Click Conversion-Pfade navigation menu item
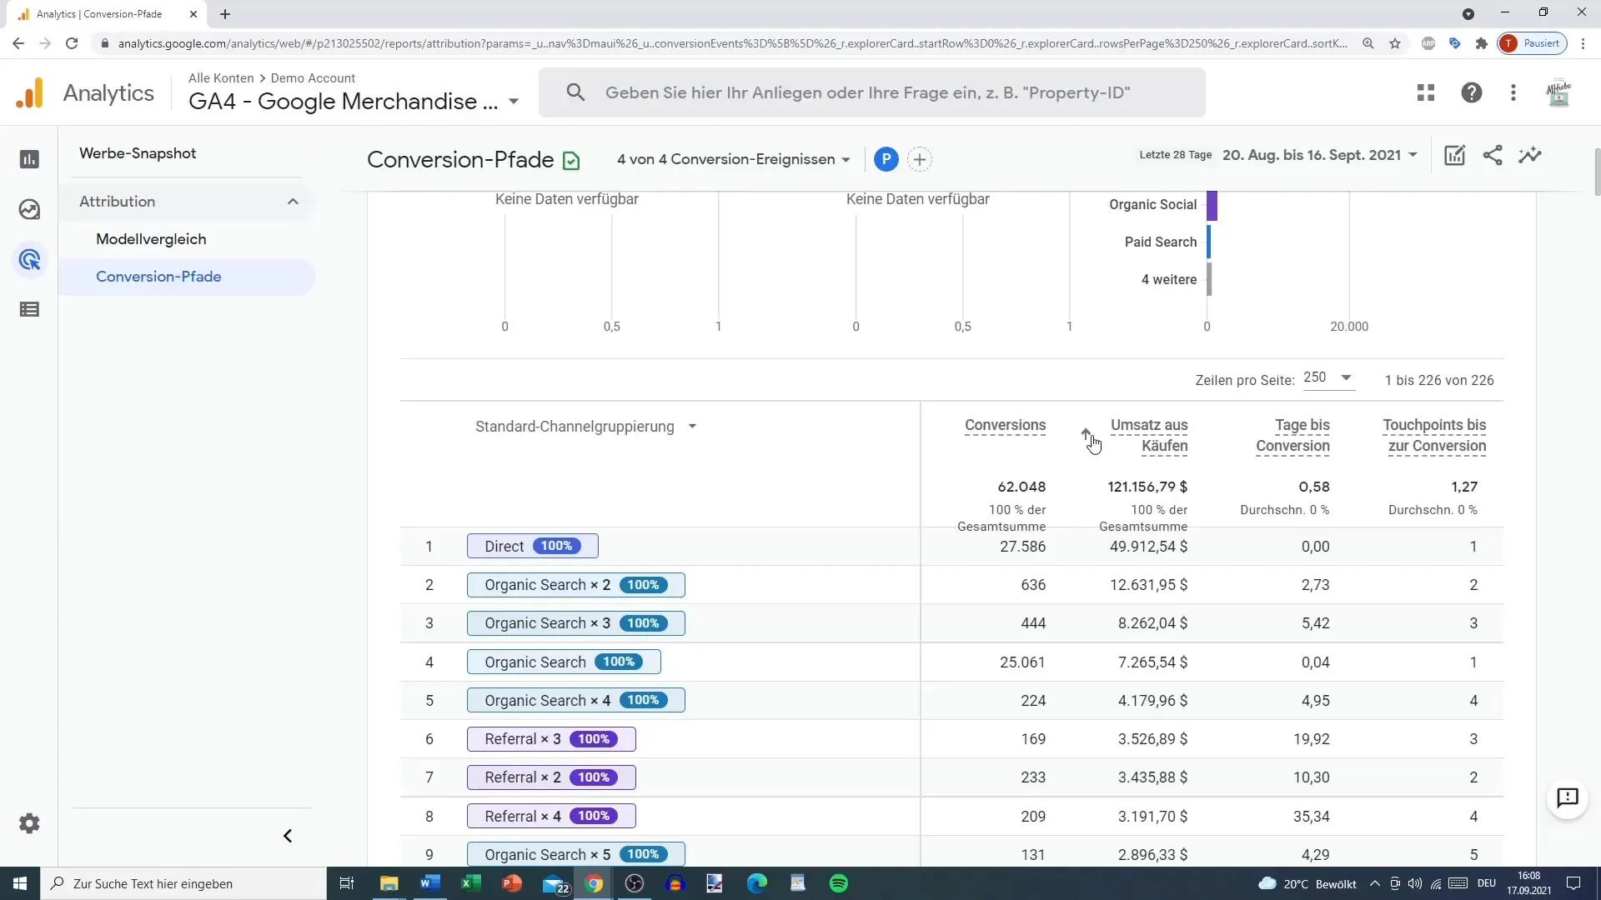The height and width of the screenshot is (900, 1601). coord(158,276)
